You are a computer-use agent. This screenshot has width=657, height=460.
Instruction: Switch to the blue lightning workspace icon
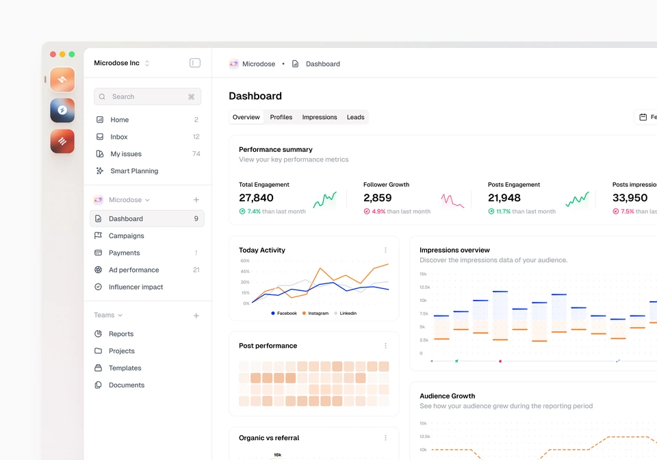tap(62, 110)
